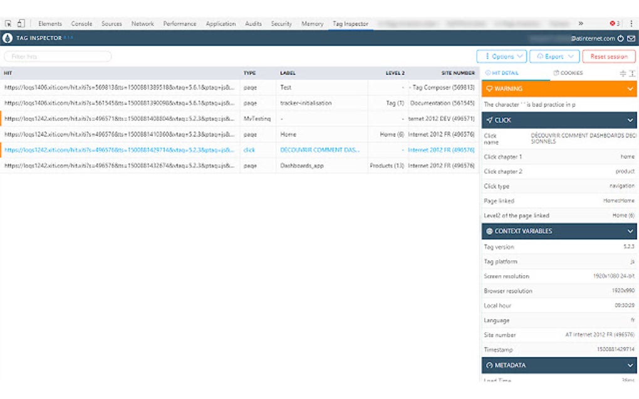Screen dimensions: 639x399
Task: Open the envelope contact icon in header
Action: click(631, 38)
